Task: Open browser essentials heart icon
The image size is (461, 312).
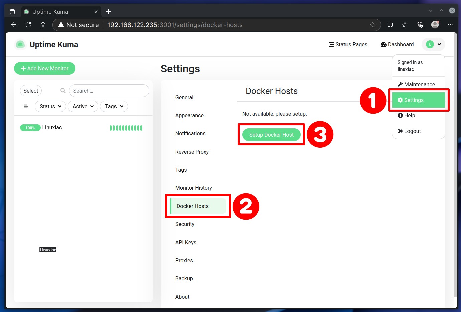Action: [x=420, y=25]
